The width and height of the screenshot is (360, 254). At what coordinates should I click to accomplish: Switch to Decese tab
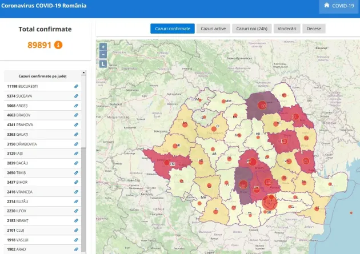314,29
